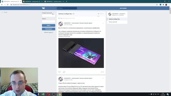This screenshot has height=96, width=171.
Task: Go to next posts page with arrow
Action: (103, 14)
